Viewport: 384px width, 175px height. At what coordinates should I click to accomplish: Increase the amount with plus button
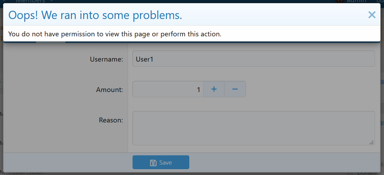point(214,89)
